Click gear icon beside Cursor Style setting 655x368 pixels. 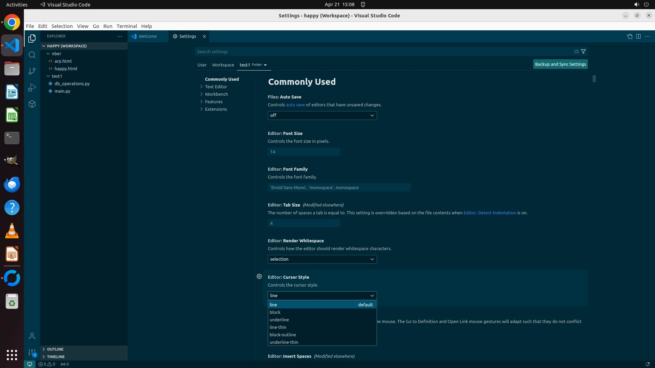(259, 276)
